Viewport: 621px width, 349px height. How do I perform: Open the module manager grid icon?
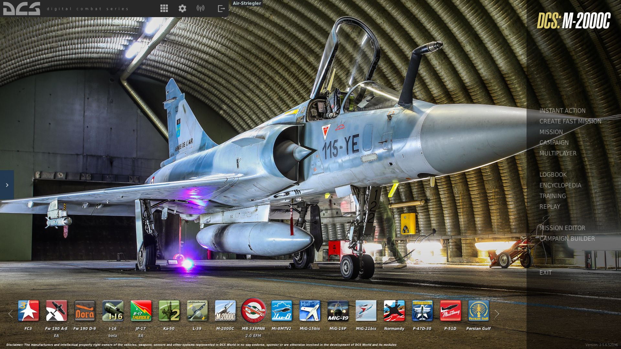pos(164,8)
